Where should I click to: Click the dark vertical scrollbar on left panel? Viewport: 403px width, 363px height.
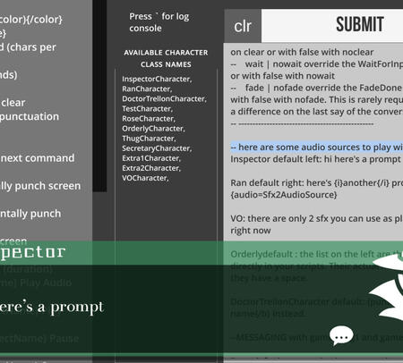tap(99, 96)
